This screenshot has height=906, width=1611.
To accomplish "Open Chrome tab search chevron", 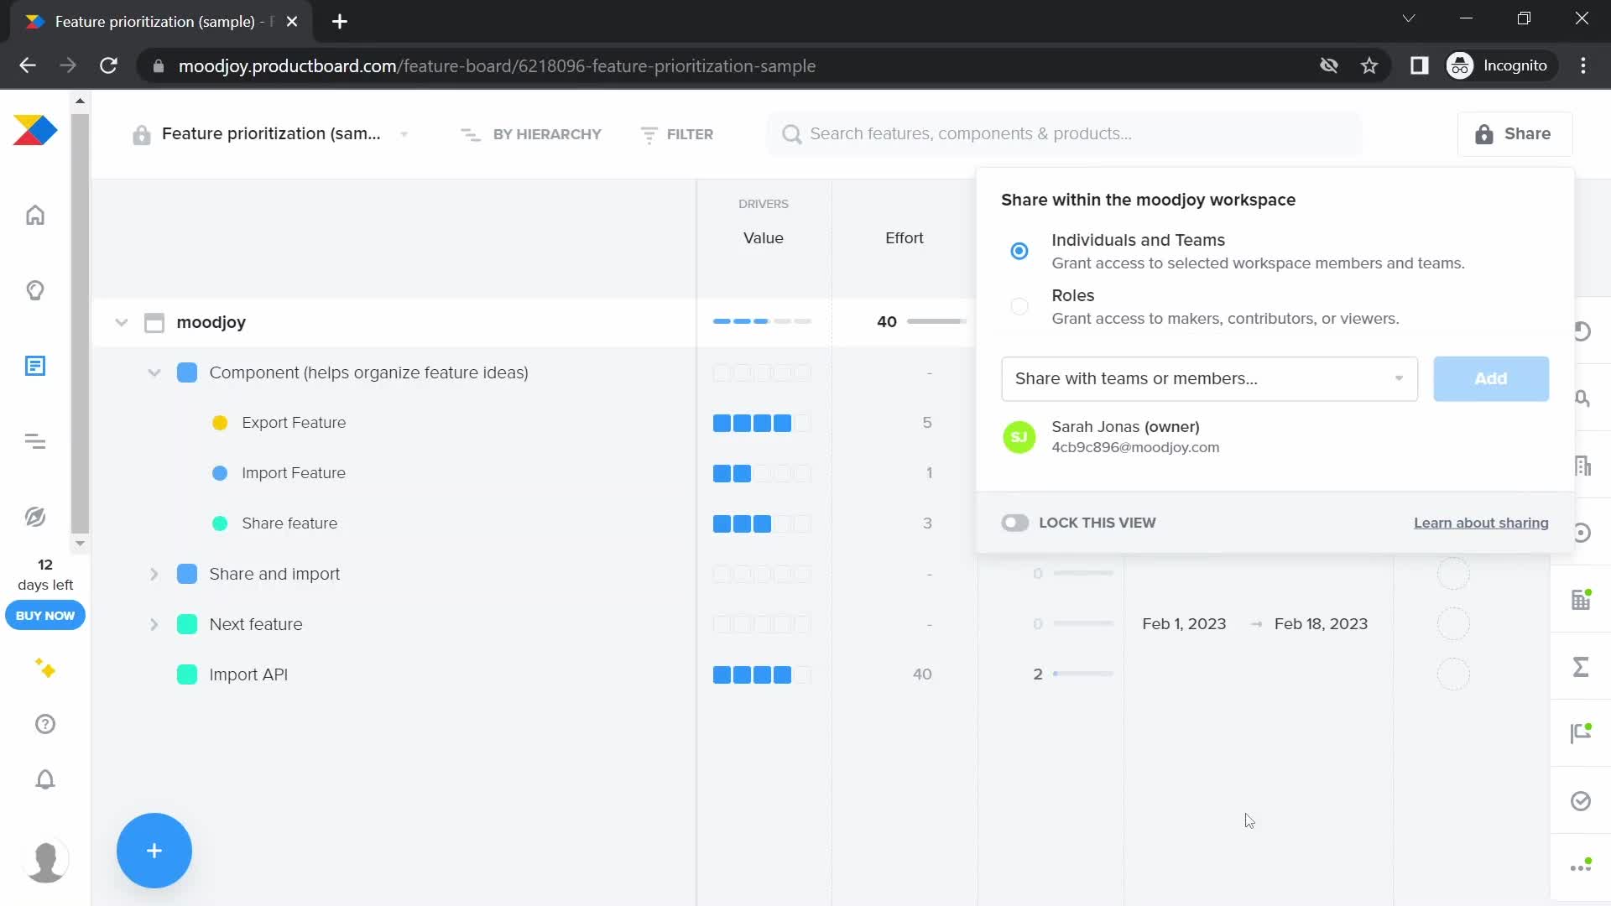I will 1409,18.
